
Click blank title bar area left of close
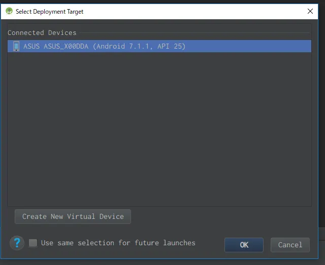point(203,11)
